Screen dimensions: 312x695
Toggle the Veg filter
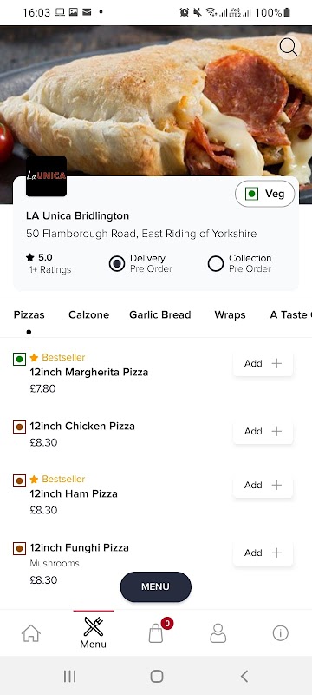point(264,194)
